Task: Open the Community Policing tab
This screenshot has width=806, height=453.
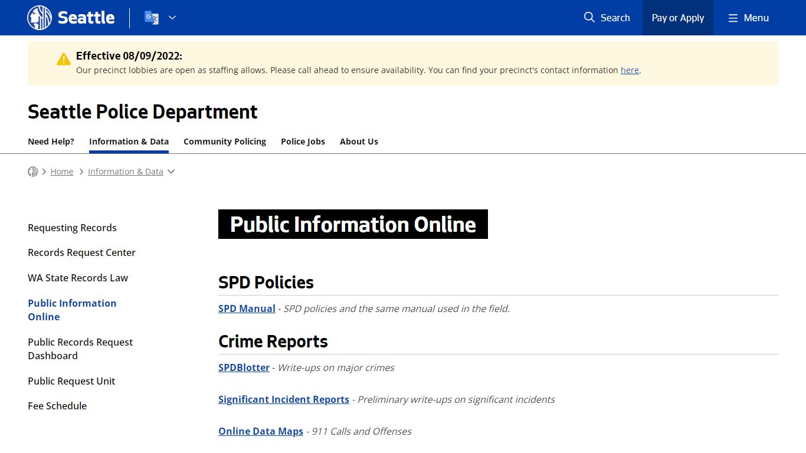Action: (x=225, y=142)
